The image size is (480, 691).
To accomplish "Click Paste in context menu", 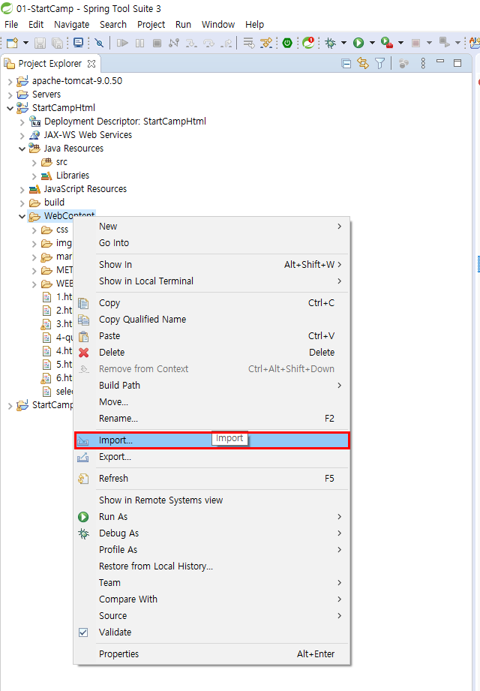I will tap(212, 336).
